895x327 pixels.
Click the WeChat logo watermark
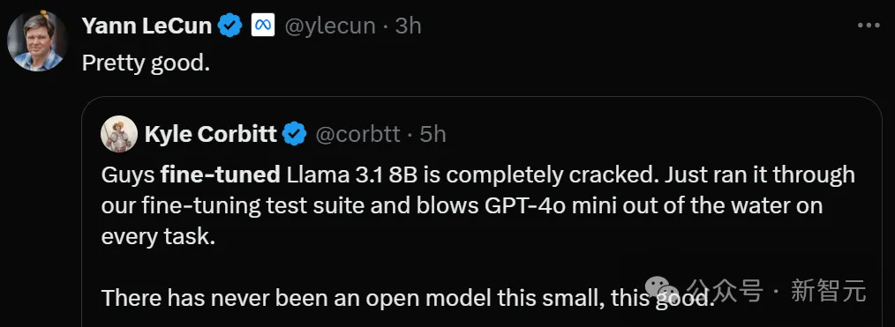tap(660, 290)
